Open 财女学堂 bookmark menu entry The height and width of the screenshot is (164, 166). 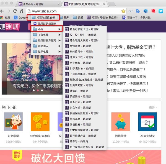84,108
